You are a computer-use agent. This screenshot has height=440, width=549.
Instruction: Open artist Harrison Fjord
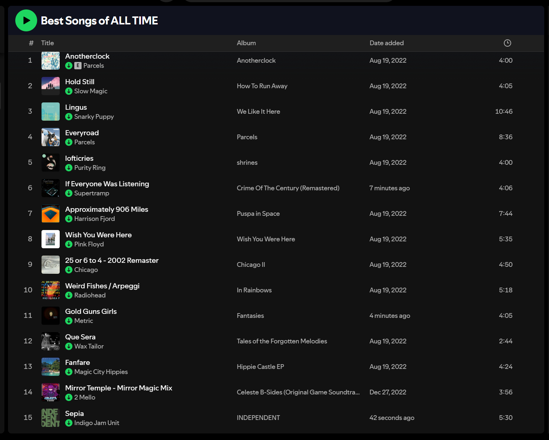tap(94, 219)
